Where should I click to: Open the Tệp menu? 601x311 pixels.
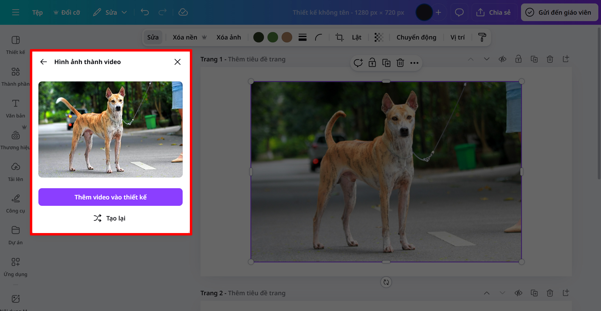click(x=37, y=12)
